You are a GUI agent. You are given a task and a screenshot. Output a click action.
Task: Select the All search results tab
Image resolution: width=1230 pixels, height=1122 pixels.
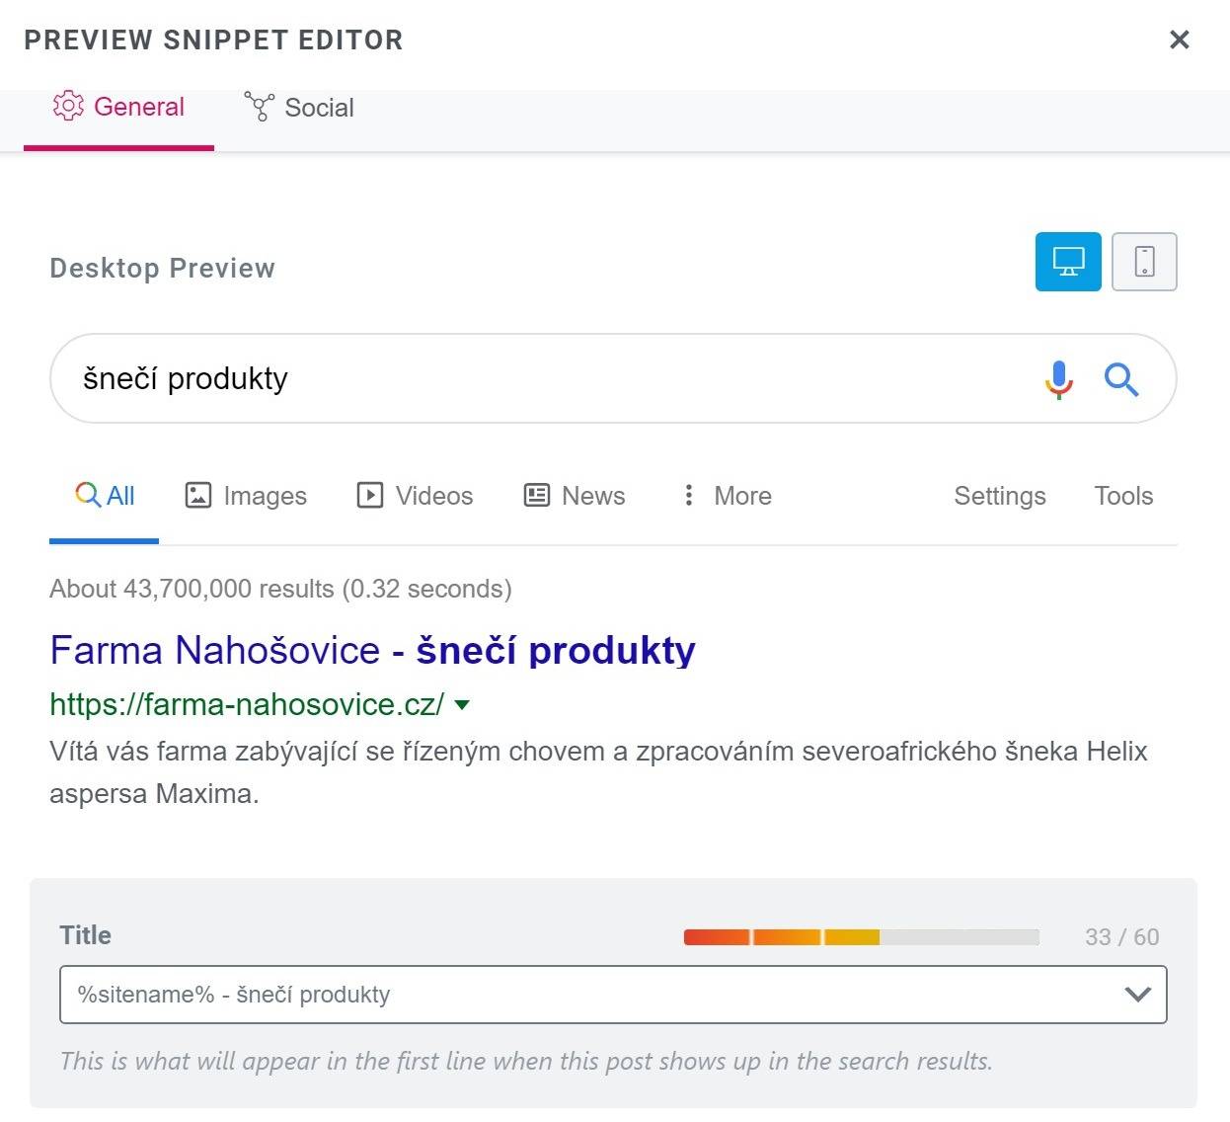105,496
